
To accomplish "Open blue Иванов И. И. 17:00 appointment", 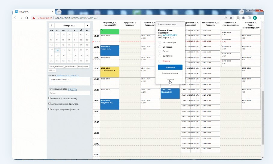I will [x=170, y=94].
